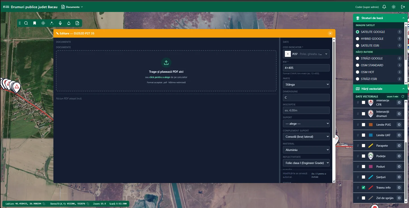The height and width of the screenshot is (208, 409).
Task: Click the Limite UAT blue color swatch
Action: 371,135
